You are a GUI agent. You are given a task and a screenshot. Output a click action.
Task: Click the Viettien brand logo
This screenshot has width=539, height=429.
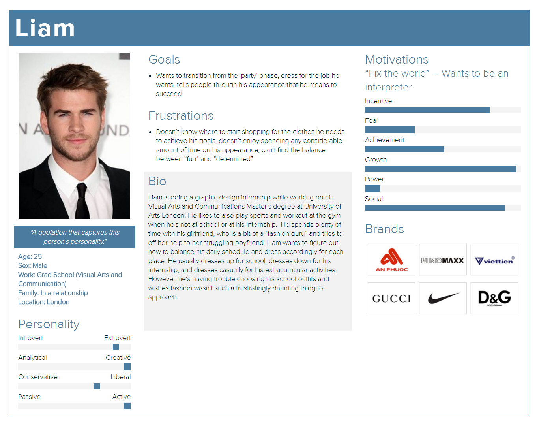494,260
